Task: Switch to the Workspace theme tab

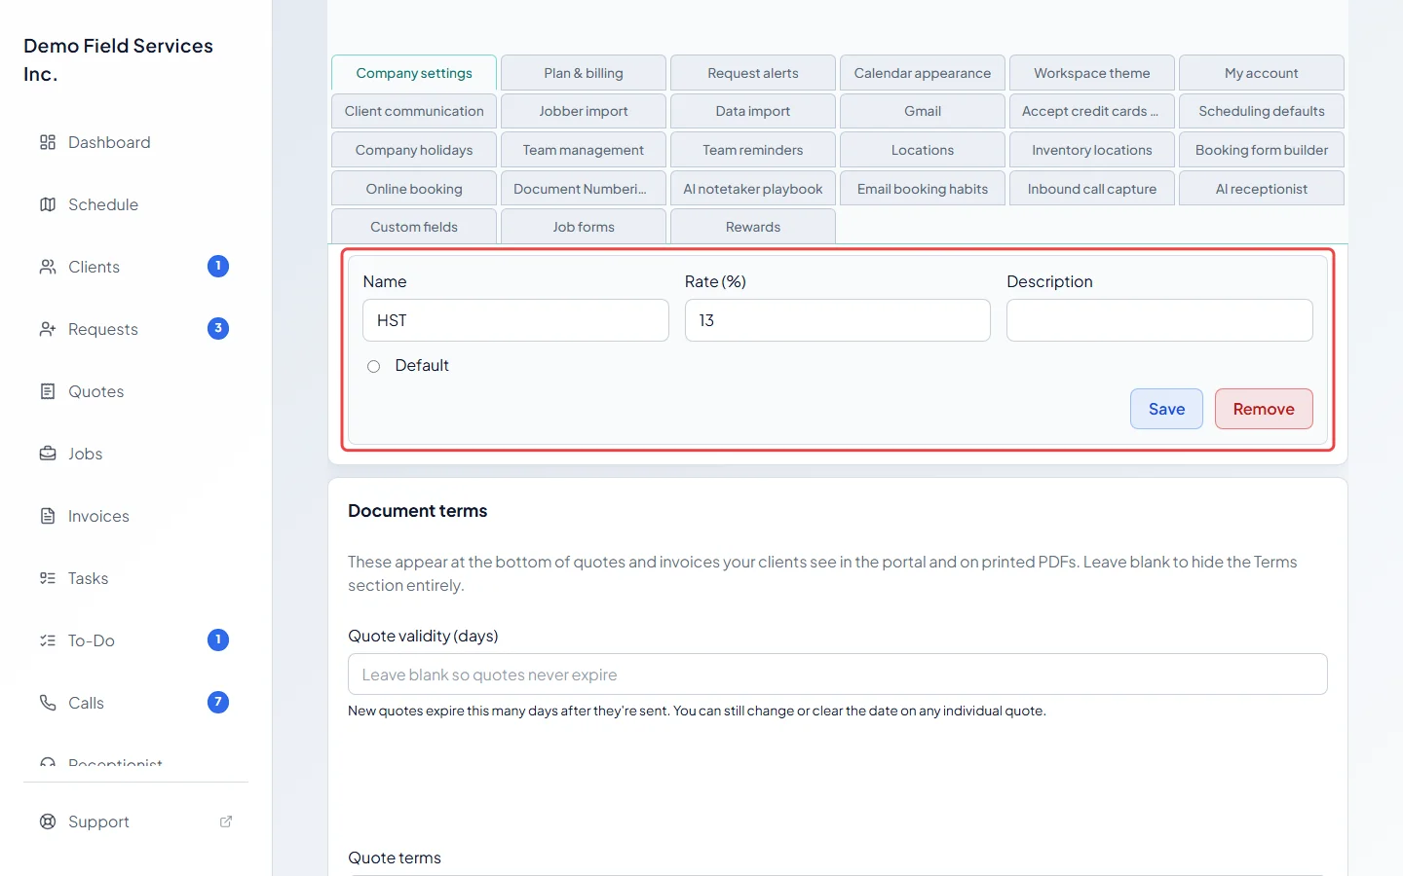Action: pyautogui.click(x=1092, y=73)
